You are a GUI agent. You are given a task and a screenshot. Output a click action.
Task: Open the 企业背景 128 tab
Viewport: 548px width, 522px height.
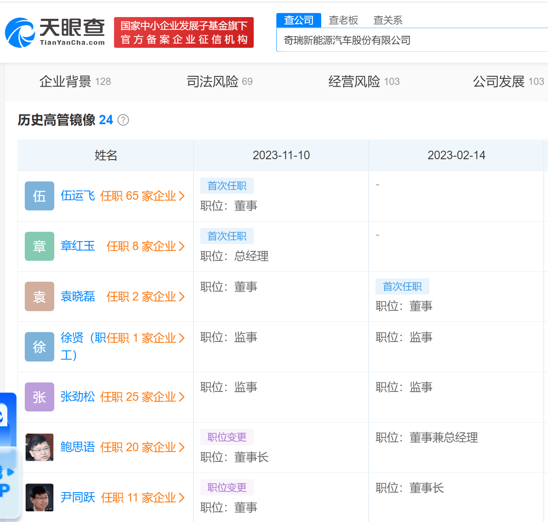click(75, 82)
